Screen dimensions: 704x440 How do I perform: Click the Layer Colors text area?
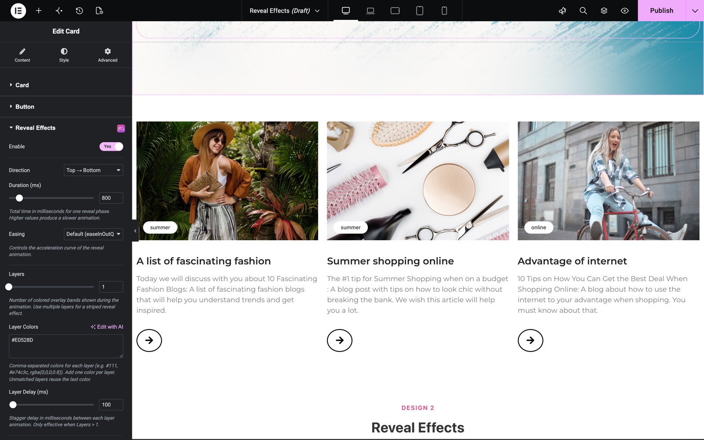pos(66,346)
